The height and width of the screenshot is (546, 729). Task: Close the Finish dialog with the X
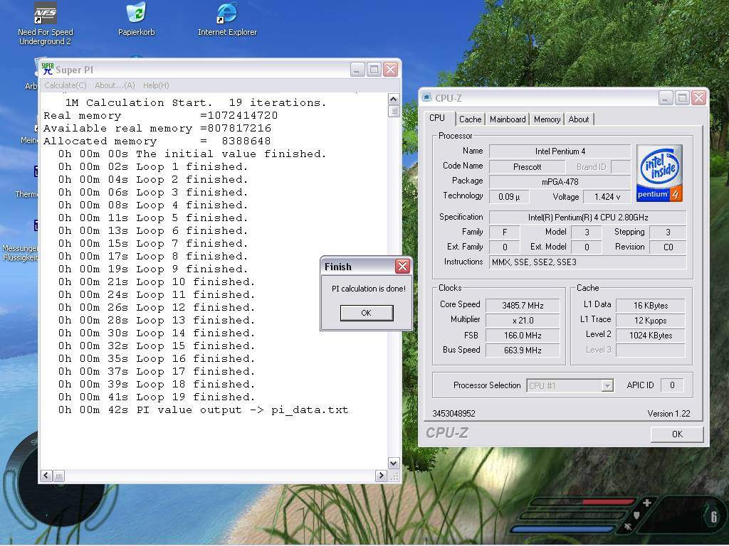click(x=403, y=266)
